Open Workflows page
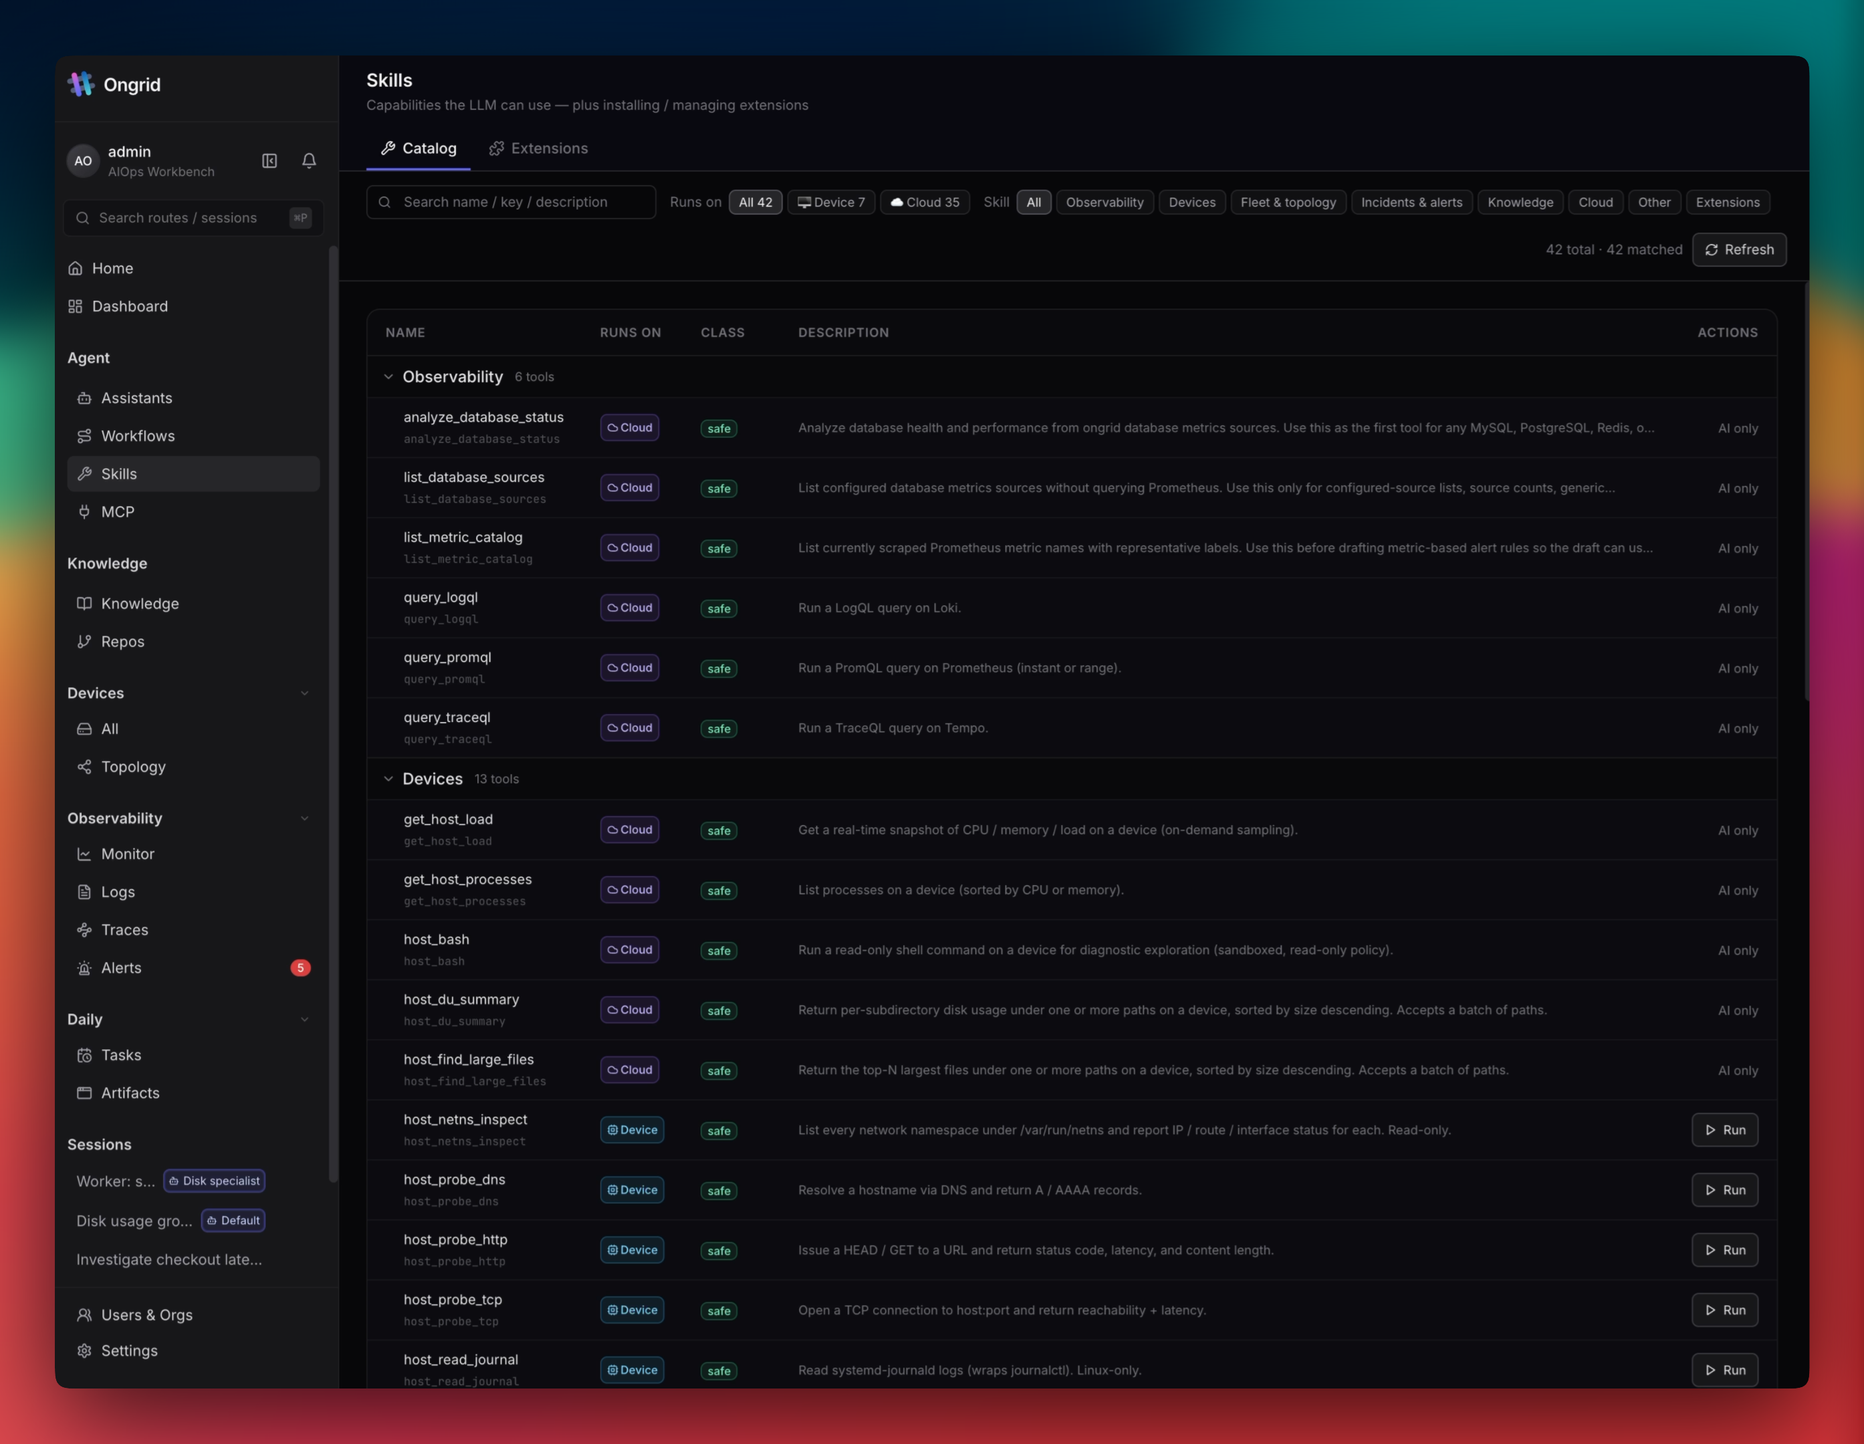The height and width of the screenshot is (1444, 1864). click(193, 436)
